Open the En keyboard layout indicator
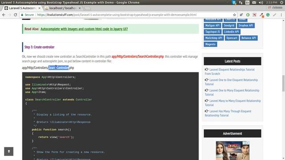The image size is (285, 160). pos(248,2)
